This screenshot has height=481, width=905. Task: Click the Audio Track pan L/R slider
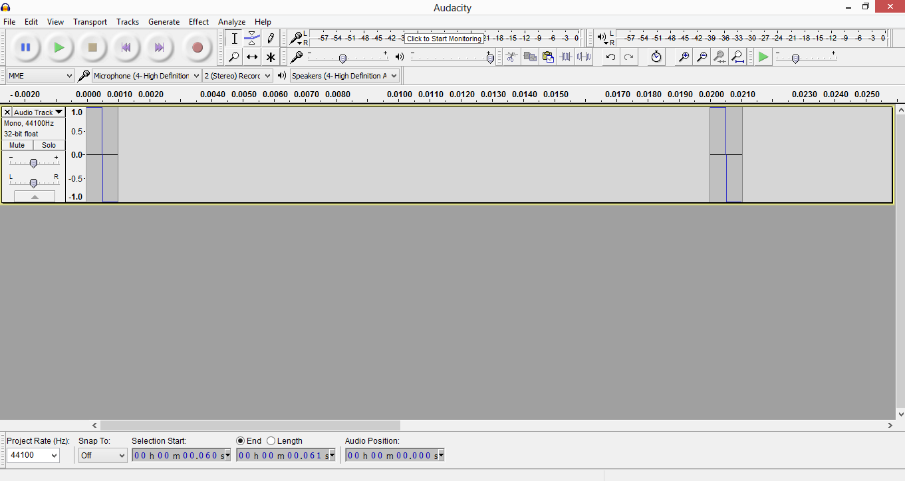click(33, 182)
